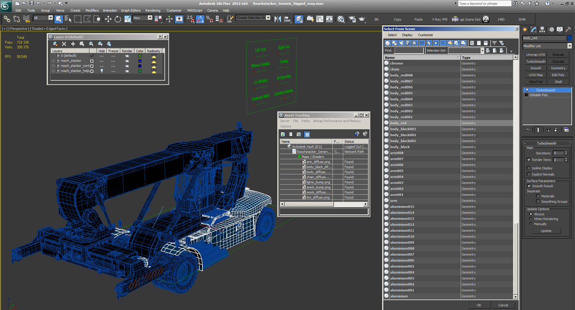Screen dimensions: 575x310
Task: Click Cancel in Select From Scene
Action: (x=503, y=305)
